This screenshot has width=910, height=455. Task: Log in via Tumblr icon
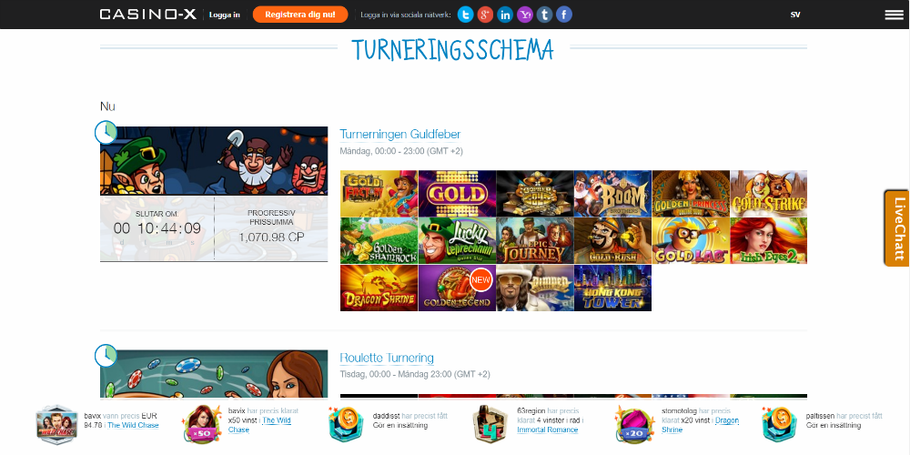coord(544,15)
